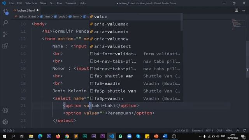
Task: Launch Microsoft Edge from the taskbar
Action: [x=40, y=136]
